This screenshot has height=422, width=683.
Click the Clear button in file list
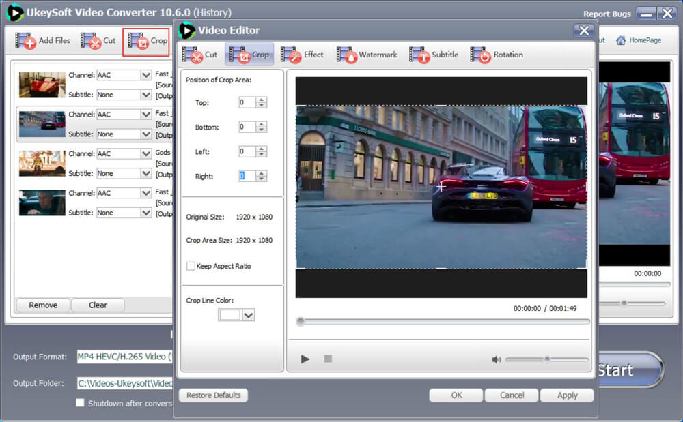click(x=98, y=305)
